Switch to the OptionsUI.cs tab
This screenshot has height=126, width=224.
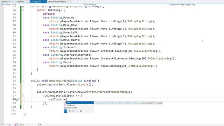coord(6,2)
